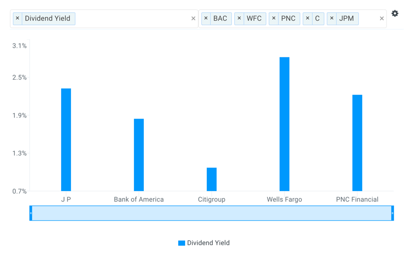Remove the JPM ticker tag
415x256 pixels.
pyautogui.click(x=332, y=19)
